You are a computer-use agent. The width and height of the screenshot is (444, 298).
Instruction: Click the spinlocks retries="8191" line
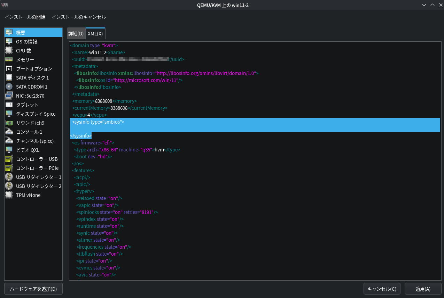click(x=117, y=212)
